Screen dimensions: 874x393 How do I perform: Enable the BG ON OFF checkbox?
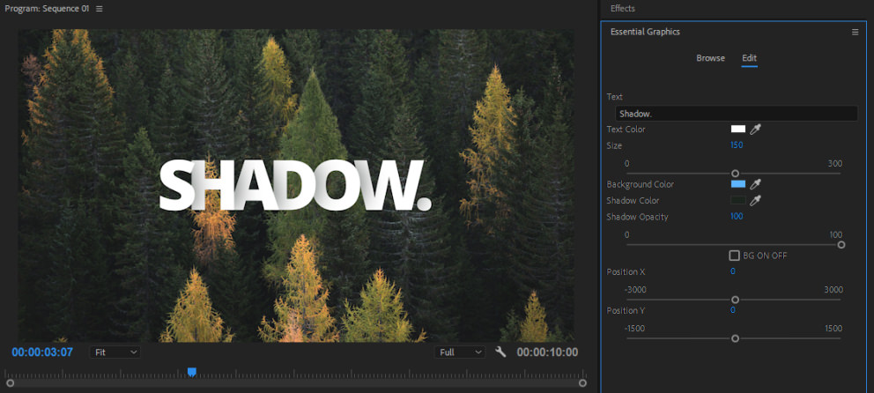tap(735, 256)
